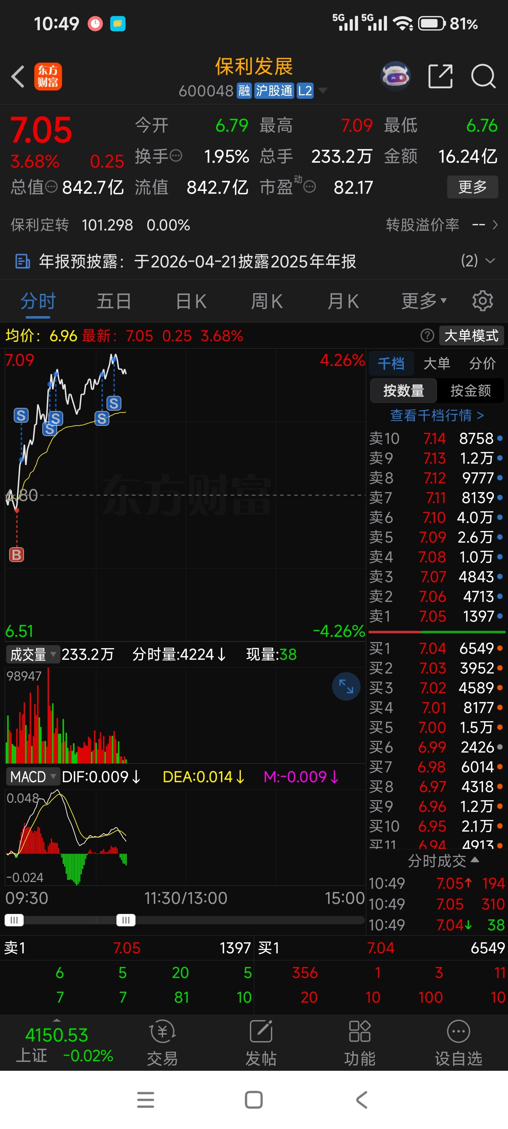Open 转股溢价率 convertible bond chevron
This screenshot has height=1129, width=508.
coord(495,225)
